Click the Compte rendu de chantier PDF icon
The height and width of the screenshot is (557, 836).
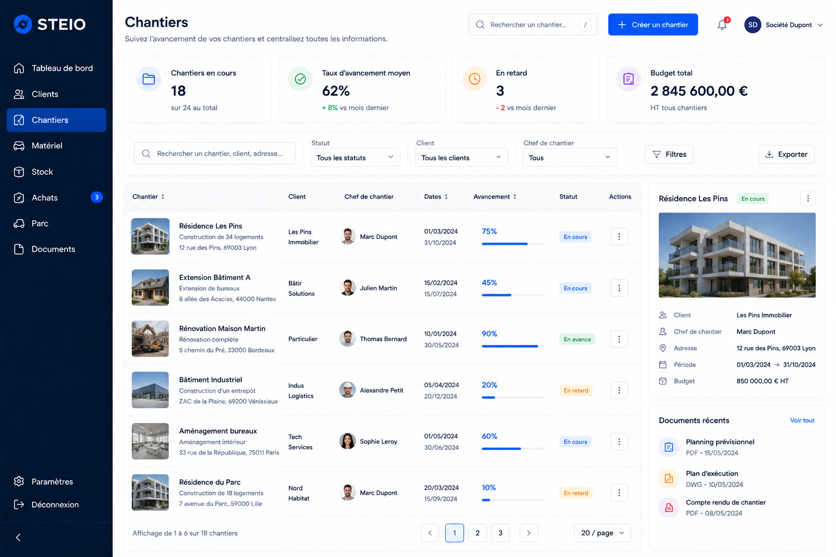669,508
